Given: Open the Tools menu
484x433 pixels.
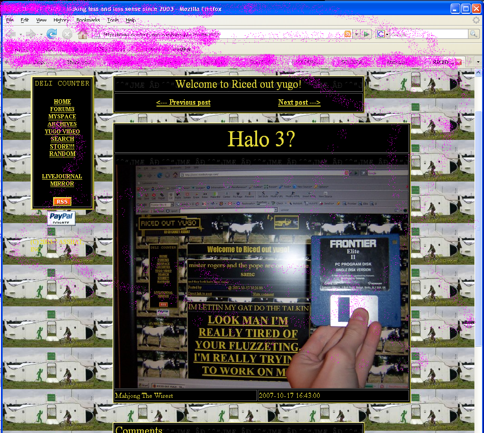Looking at the screenshot, I should point(113,20).
